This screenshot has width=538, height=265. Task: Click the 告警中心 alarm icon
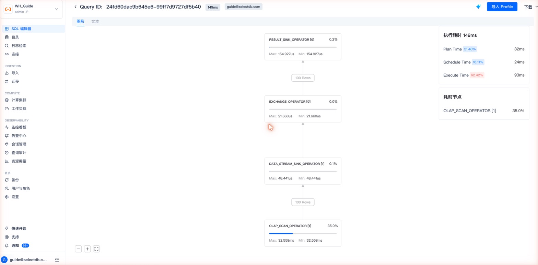pyautogui.click(x=7, y=136)
